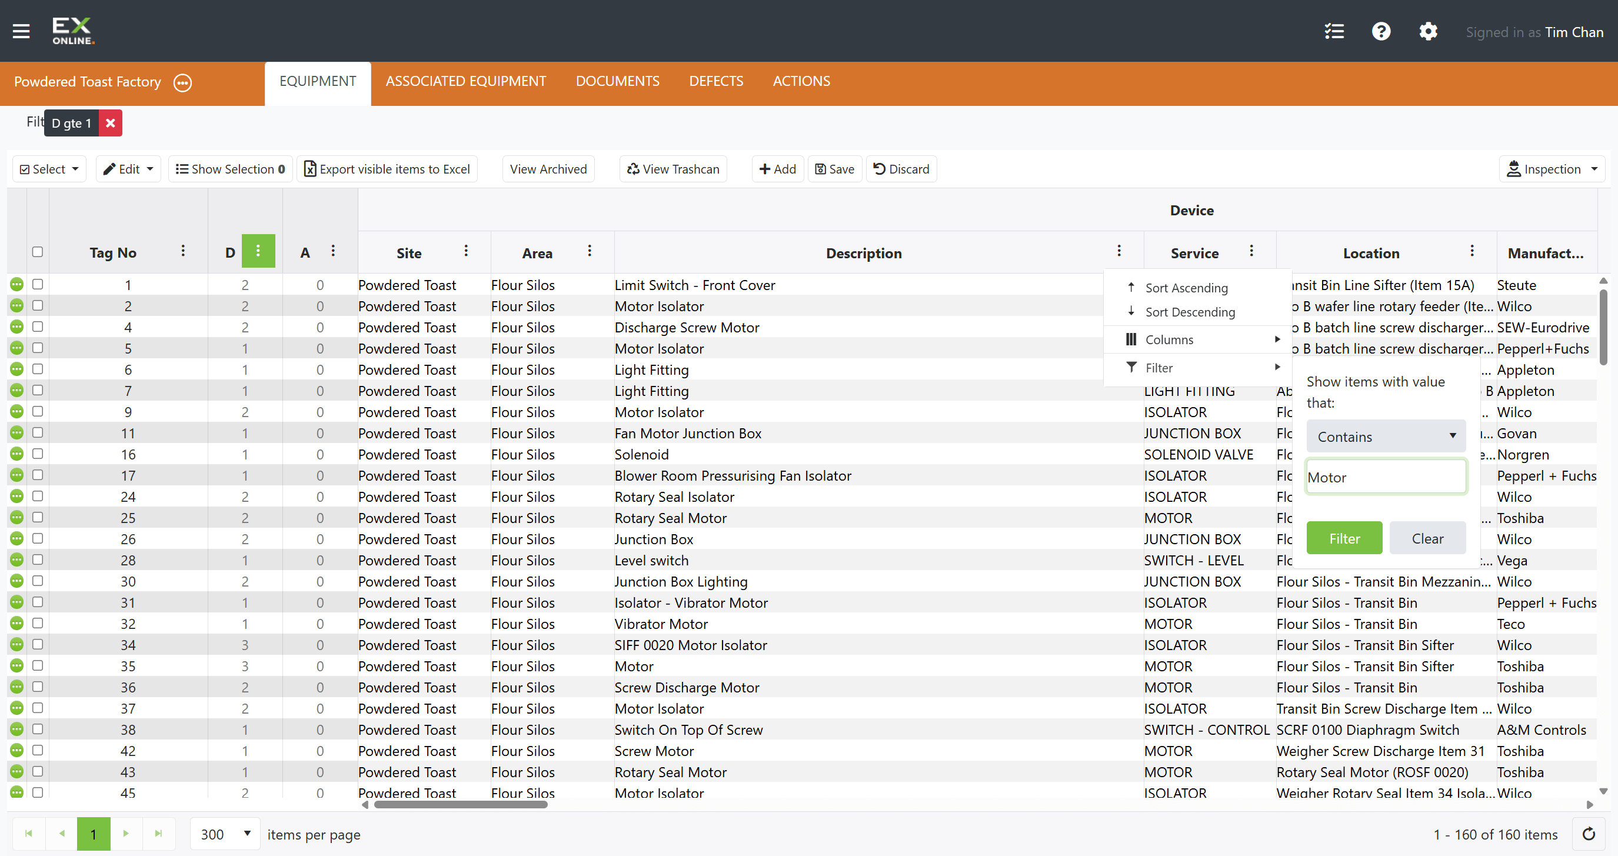
Task: Check the row checkbox for tag 25
Action: [38, 518]
